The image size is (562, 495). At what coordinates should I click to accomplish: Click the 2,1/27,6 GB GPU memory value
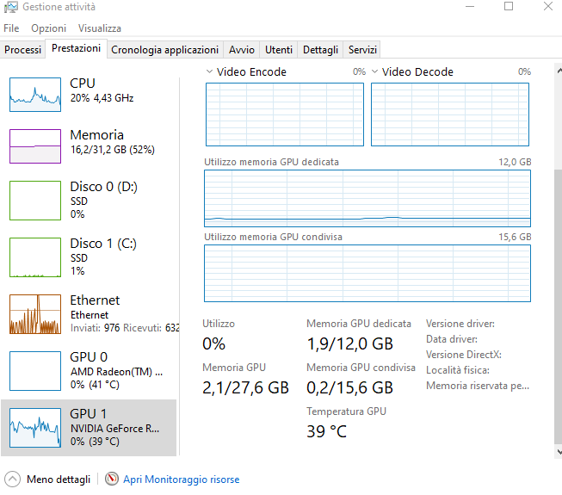(245, 387)
